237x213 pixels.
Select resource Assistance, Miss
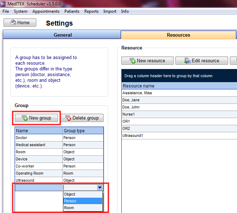click(179, 93)
